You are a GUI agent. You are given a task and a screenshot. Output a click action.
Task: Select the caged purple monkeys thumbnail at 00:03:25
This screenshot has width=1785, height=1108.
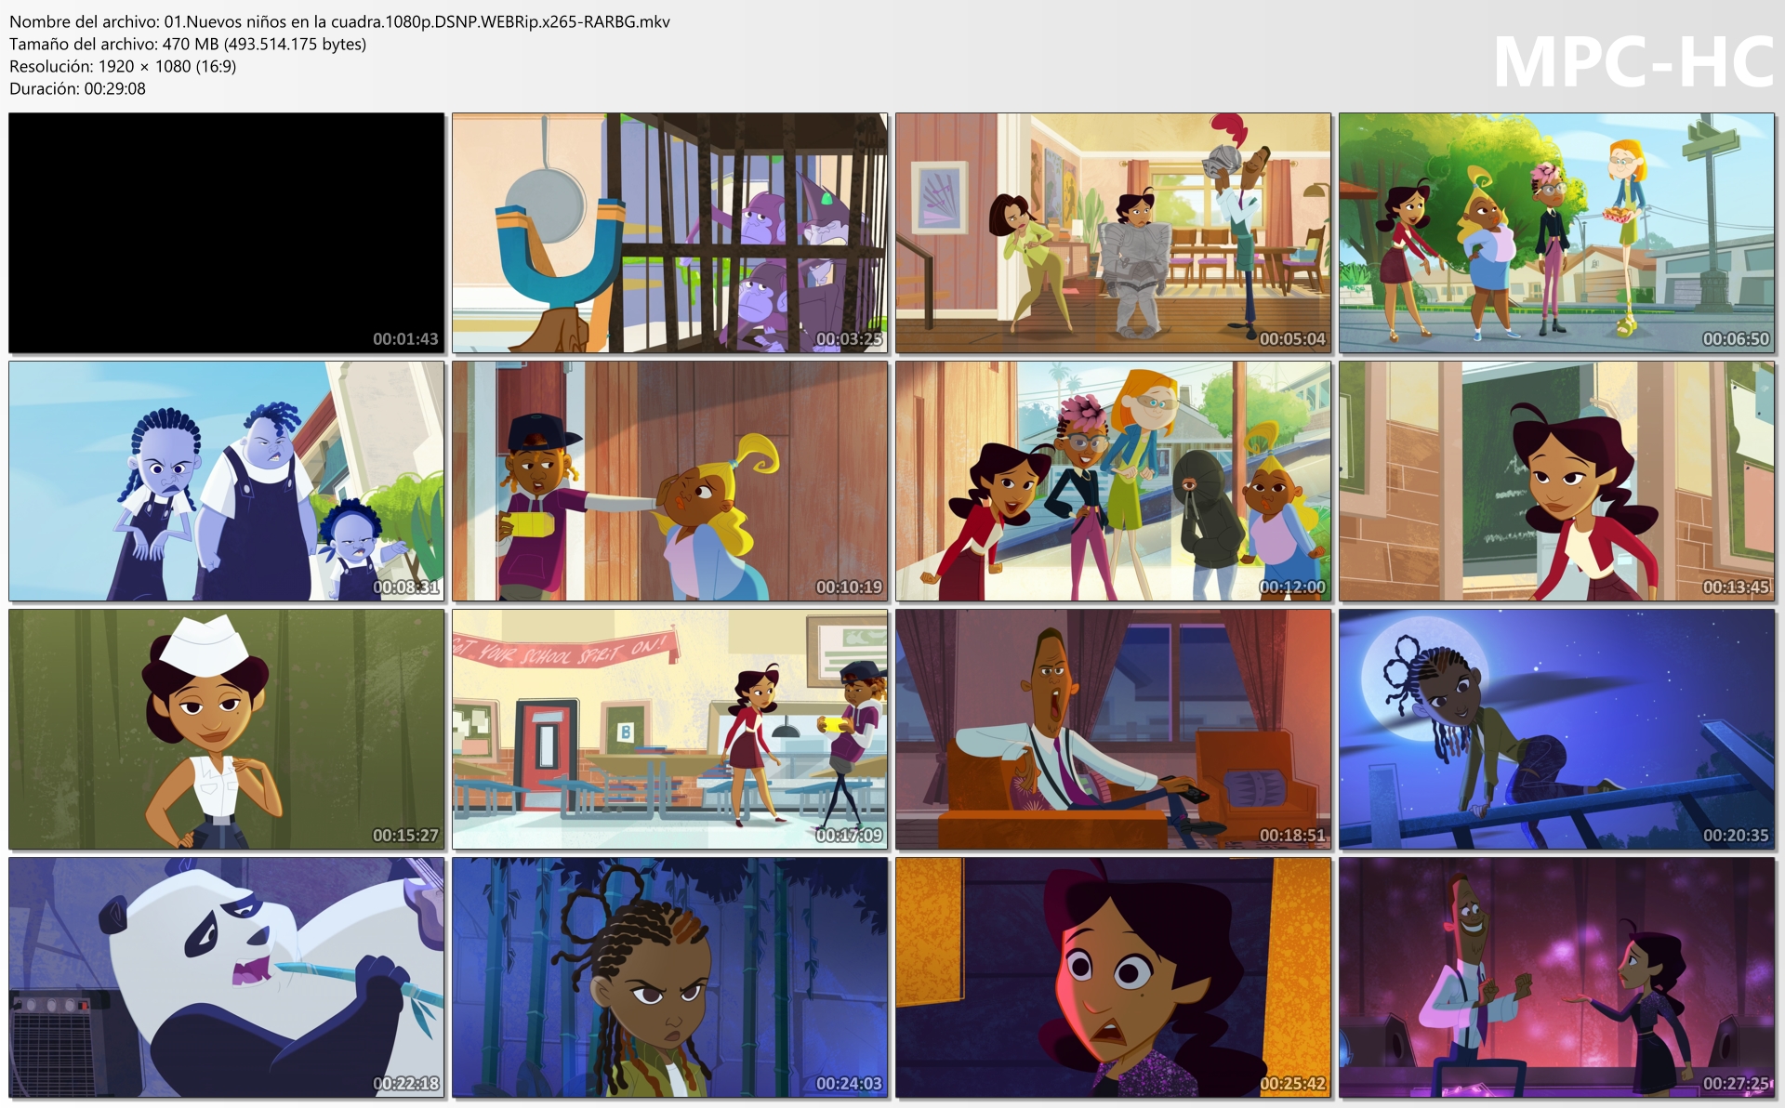click(669, 233)
